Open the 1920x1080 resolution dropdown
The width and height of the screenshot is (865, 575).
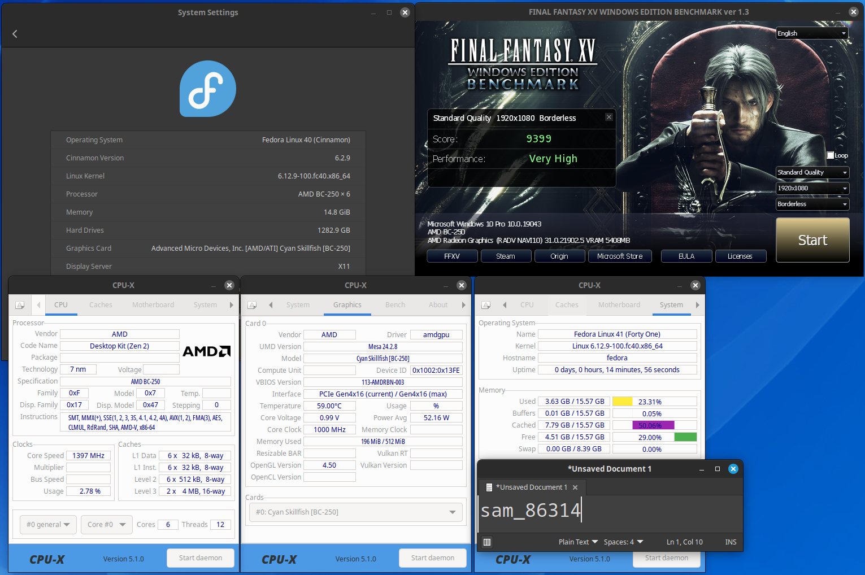(x=812, y=188)
